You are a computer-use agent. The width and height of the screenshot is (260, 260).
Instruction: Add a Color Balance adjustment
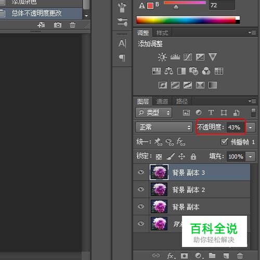[x=168, y=71]
